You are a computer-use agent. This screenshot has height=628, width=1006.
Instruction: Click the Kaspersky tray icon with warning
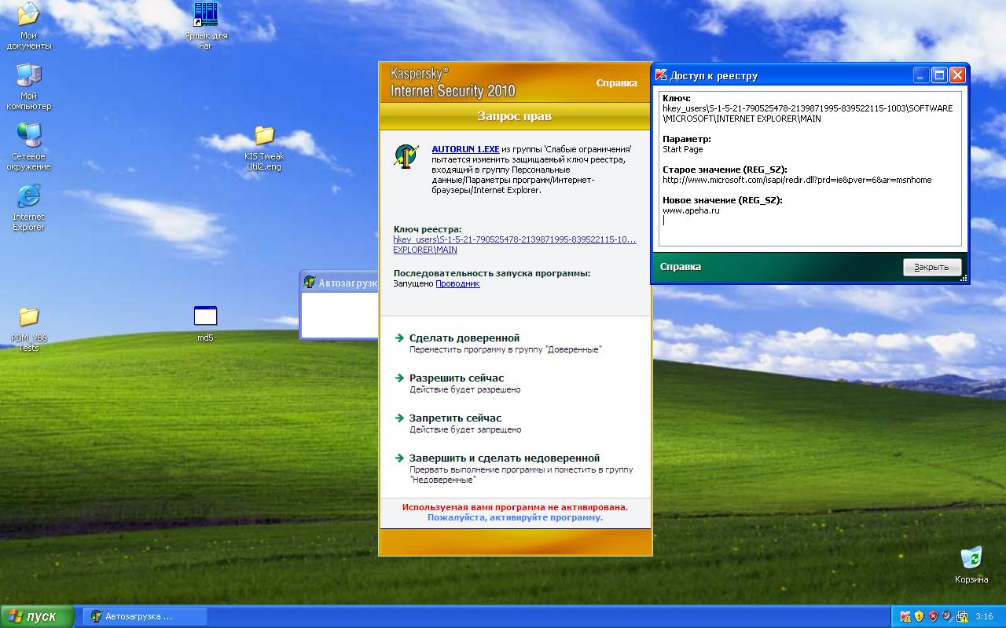pyautogui.click(x=905, y=616)
